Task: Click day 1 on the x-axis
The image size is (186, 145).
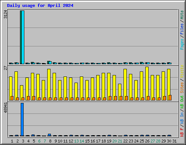Action: coord(12,141)
